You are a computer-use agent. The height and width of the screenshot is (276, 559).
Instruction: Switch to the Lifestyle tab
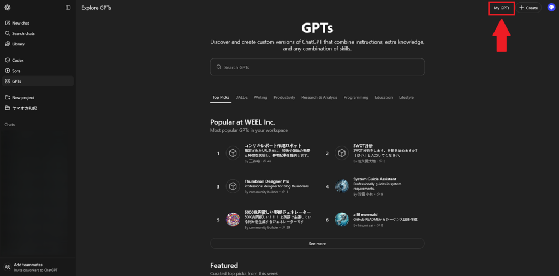(406, 97)
